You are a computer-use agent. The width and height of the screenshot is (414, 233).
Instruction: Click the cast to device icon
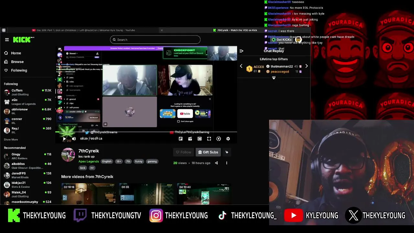coord(190,139)
